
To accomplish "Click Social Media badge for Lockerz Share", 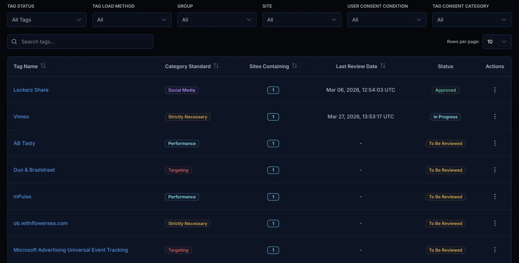I will [x=182, y=90].
